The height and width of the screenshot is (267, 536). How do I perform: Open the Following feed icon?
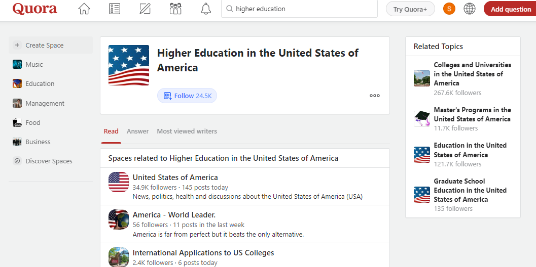(x=115, y=9)
